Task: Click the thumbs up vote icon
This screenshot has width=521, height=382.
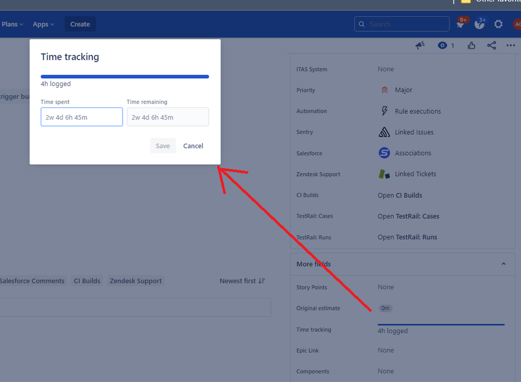Action: tap(471, 45)
